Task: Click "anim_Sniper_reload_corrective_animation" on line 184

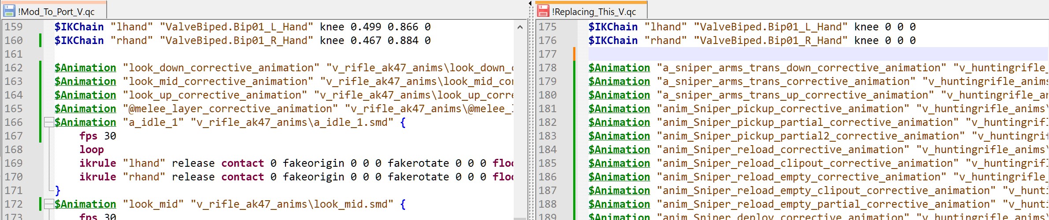Action: click(x=783, y=150)
